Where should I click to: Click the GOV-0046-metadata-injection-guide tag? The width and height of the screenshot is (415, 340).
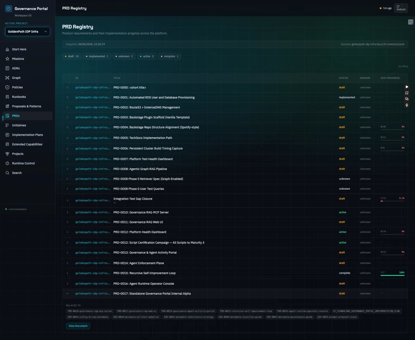tap(240, 317)
